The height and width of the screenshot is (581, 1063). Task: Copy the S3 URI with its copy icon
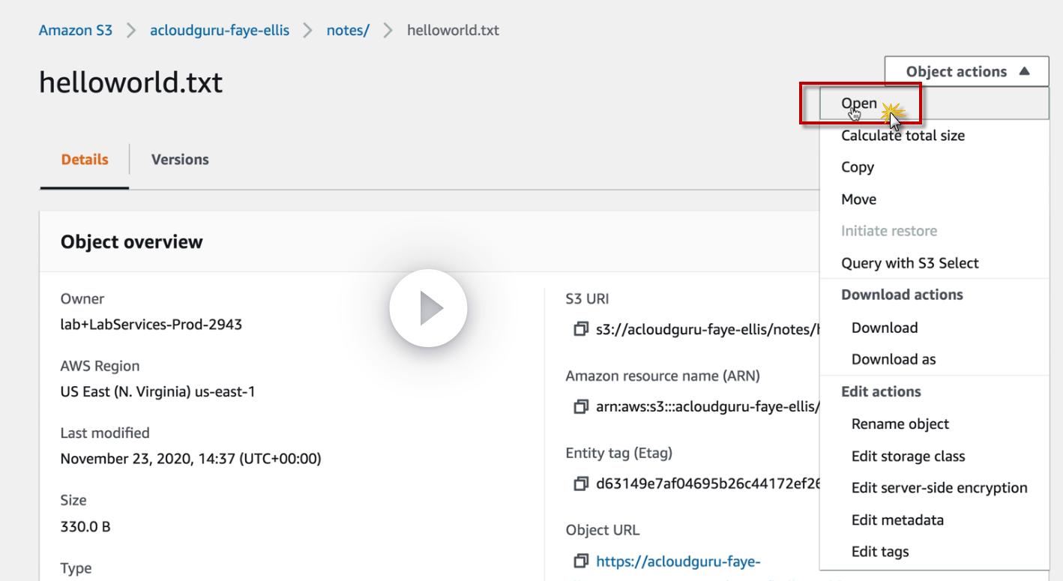point(580,329)
